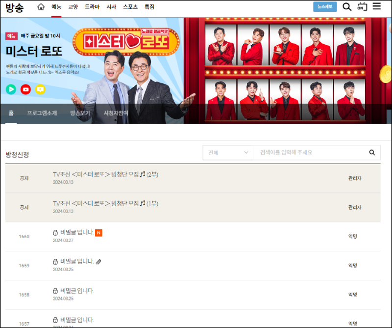
Task: Open the hamburger menu at the top right
Action: (x=377, y=7)
